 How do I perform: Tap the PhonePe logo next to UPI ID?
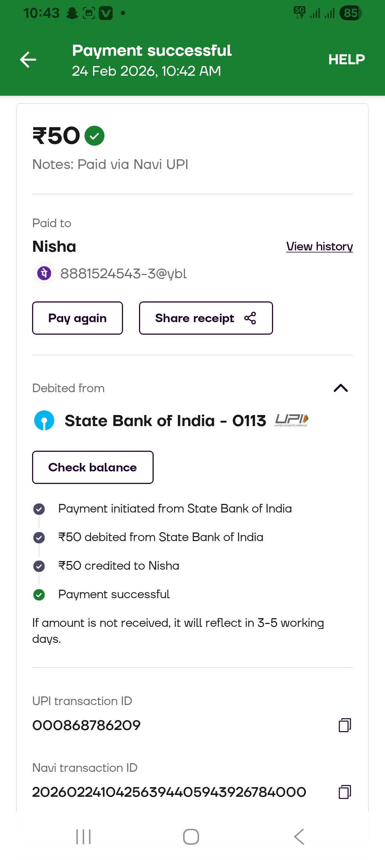[x=44, y=274]
